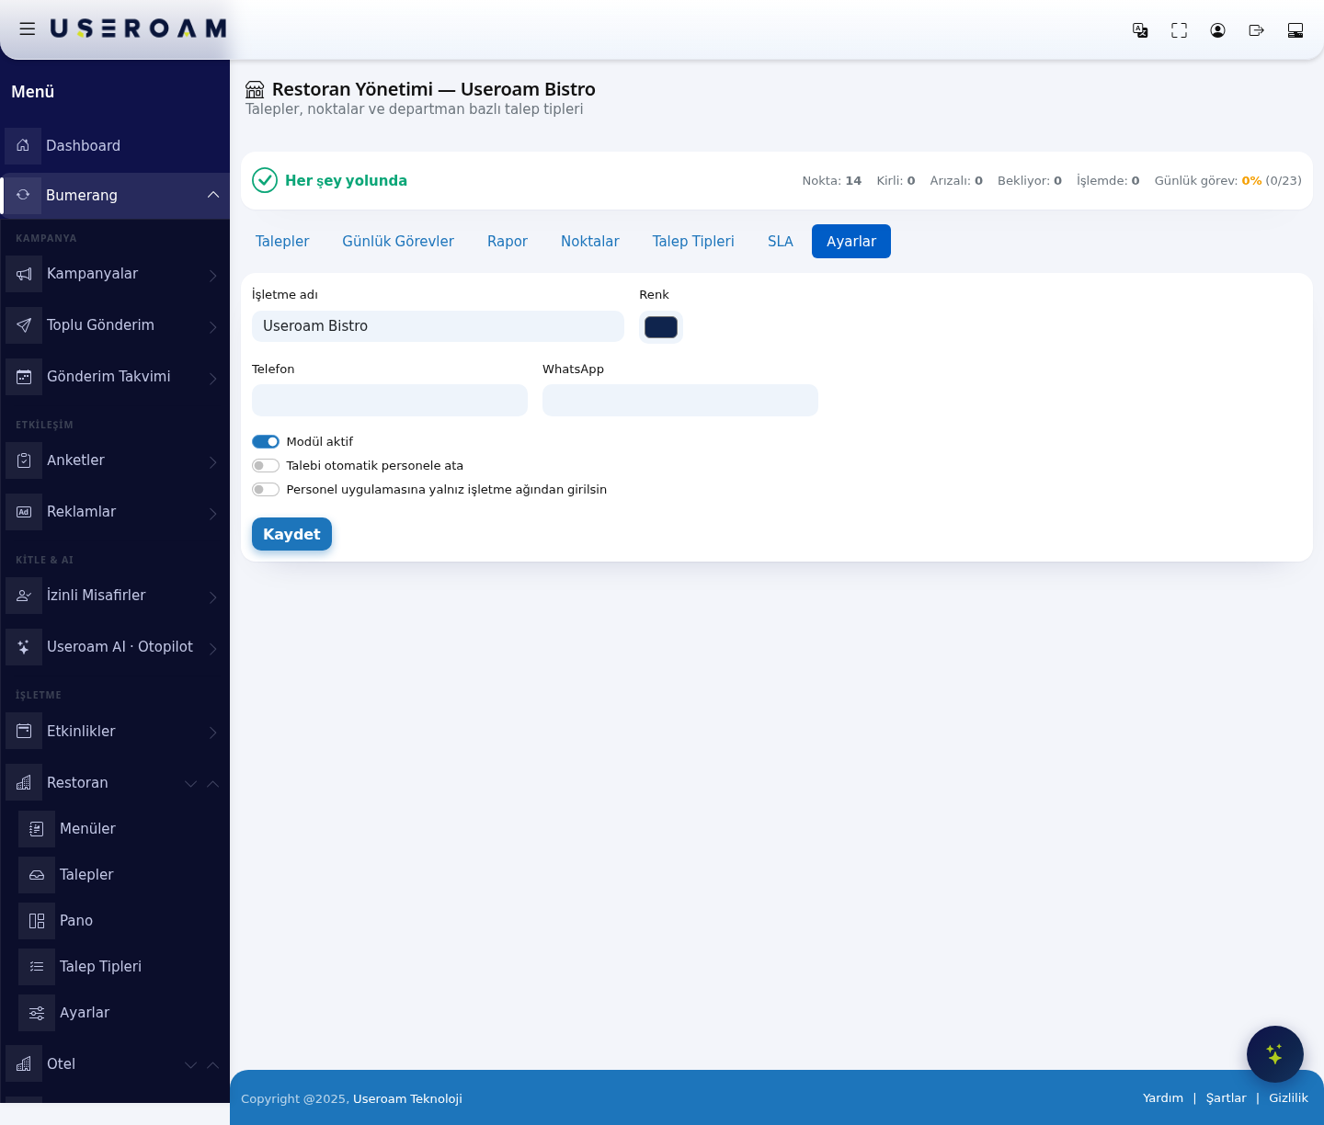Click the Pano layout icon
The width and height of the screenshot is (1324, 1125).
tap(37, 921)
